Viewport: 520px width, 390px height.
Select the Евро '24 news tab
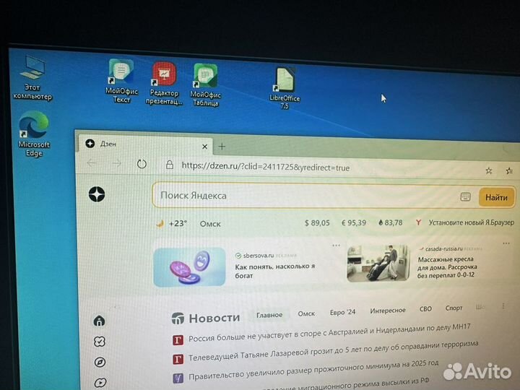click(342, 312)
